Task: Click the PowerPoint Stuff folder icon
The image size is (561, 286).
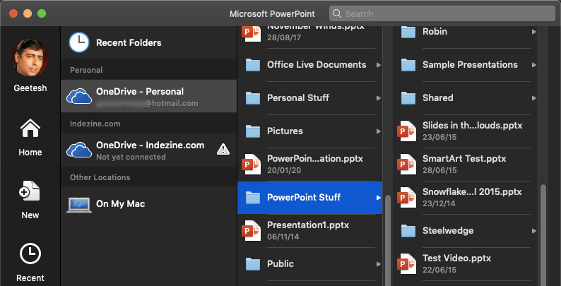Action: click(x=253, y=197)
